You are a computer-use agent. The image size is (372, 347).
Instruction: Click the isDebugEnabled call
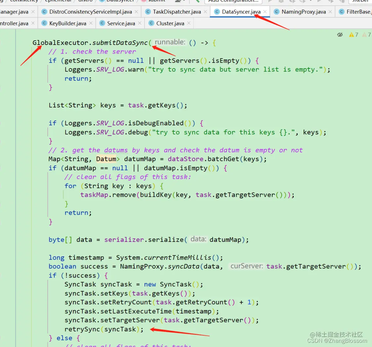coord(156,123)
